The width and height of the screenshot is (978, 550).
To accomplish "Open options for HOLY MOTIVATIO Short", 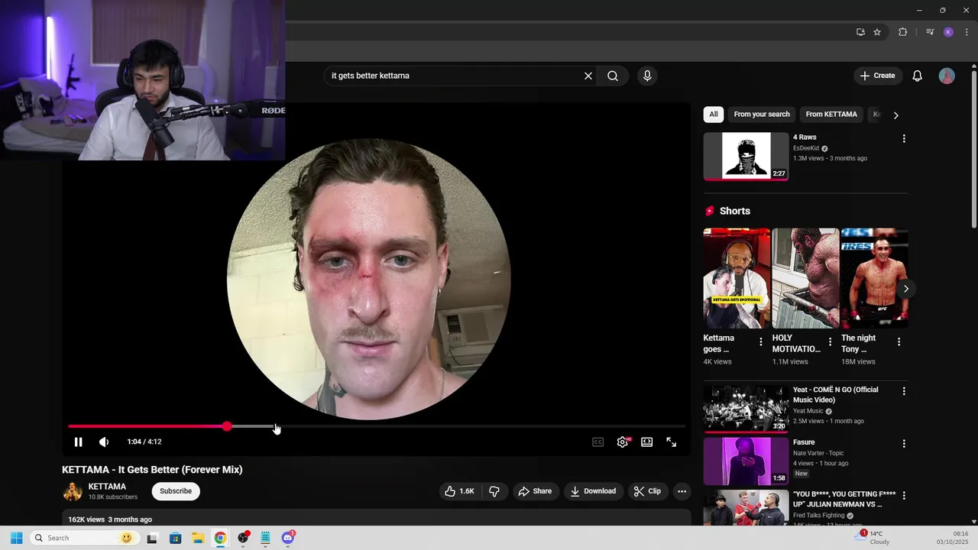I will pyautogui.click(x=830, y=341).
